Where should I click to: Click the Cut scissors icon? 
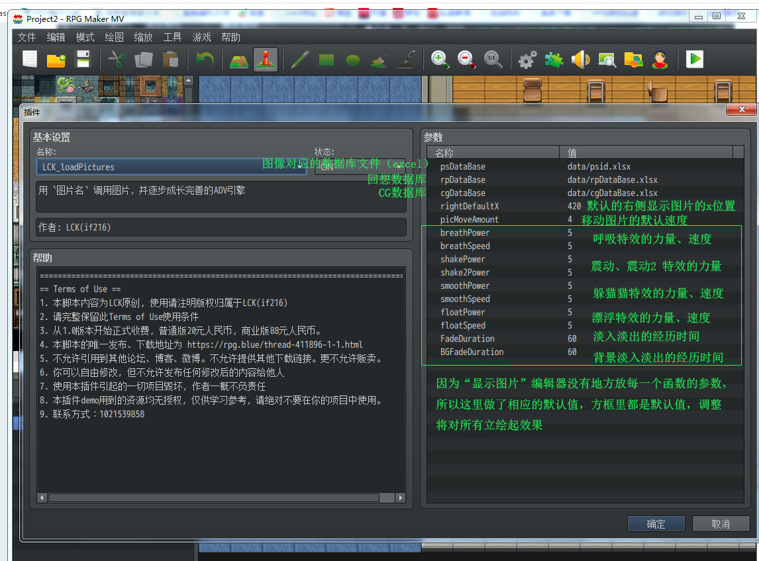tap(117, 60)
